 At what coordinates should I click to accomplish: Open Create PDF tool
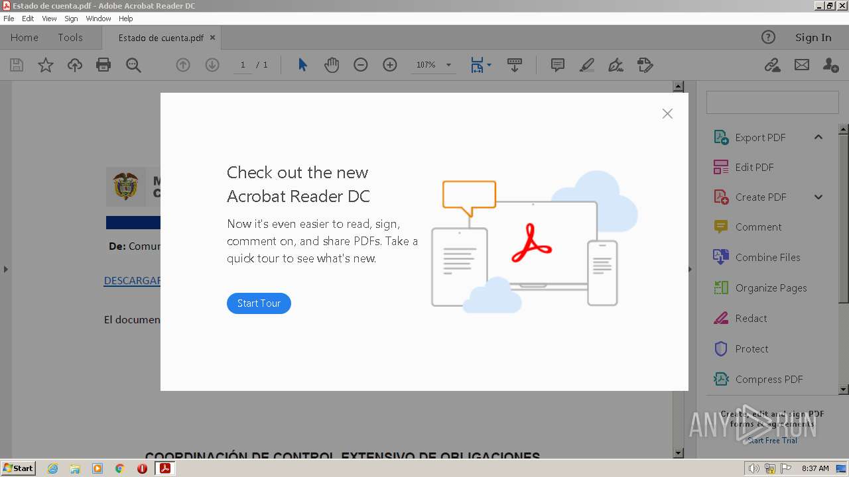[x=760, y=197]
